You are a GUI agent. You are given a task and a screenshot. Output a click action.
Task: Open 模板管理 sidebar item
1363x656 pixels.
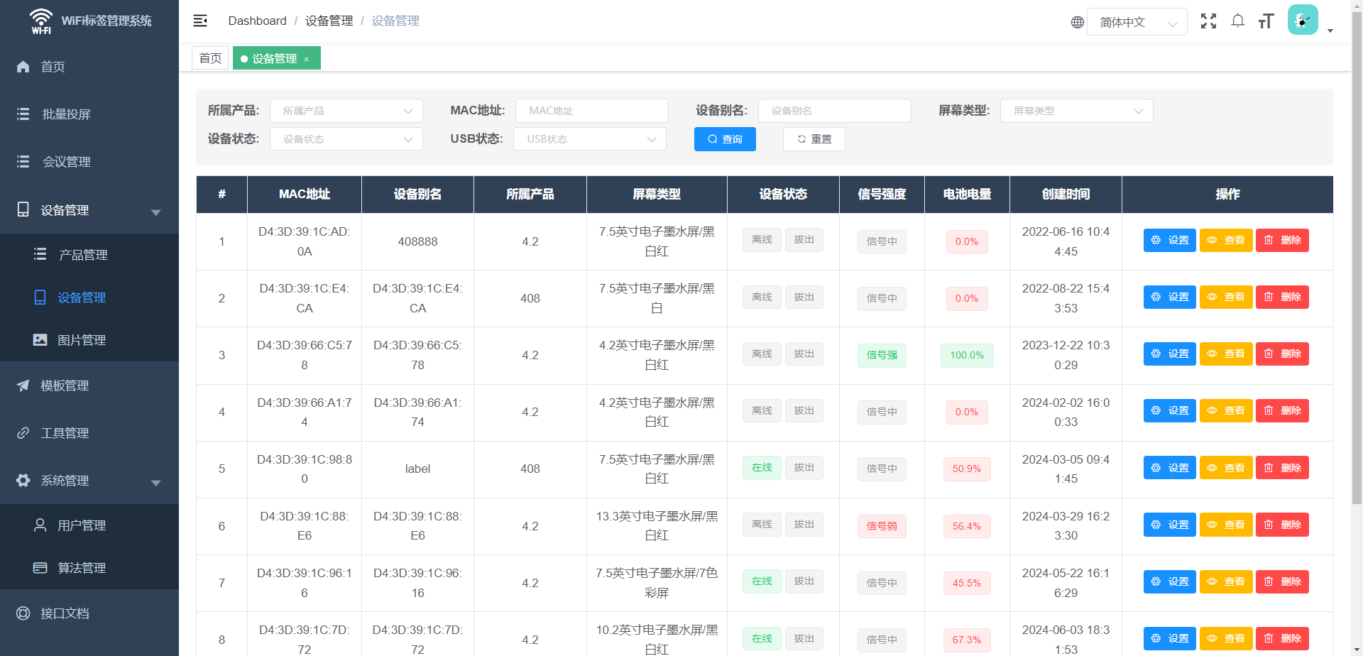[x=89, y=386]
